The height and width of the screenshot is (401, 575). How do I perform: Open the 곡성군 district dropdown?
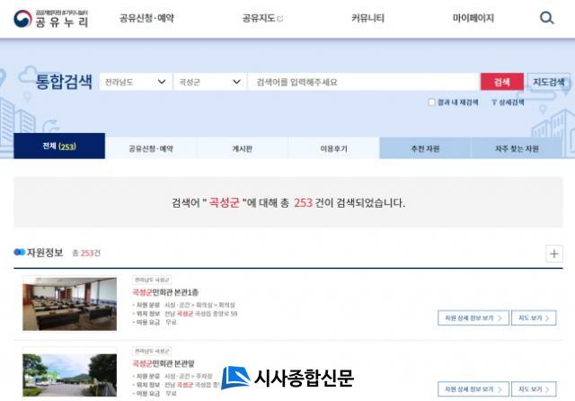(x=210, y=82)
